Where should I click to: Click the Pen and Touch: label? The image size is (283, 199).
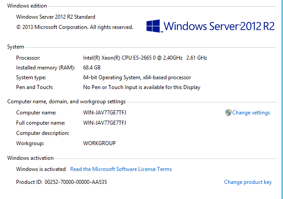[x=35, y=87]
